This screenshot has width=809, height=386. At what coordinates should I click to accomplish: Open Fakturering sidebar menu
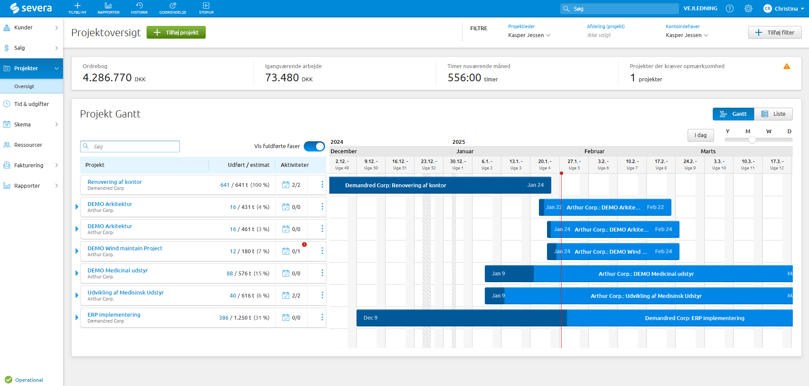[x=29, y=166]
